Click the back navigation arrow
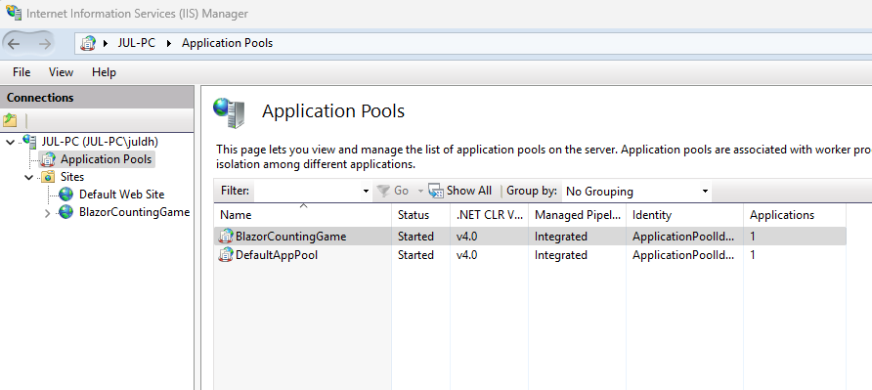Image resolution: width=872 pixels, height=390 pixels. tap(14, 44)
